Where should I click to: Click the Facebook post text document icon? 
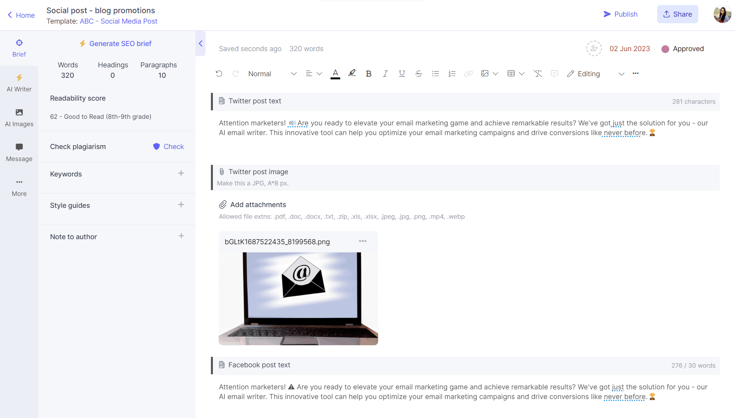(x=222, y=365)
